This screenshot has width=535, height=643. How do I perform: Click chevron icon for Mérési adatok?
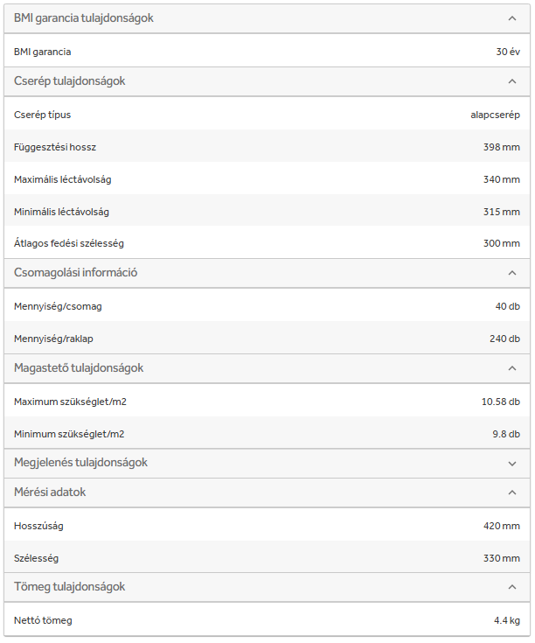511,493
